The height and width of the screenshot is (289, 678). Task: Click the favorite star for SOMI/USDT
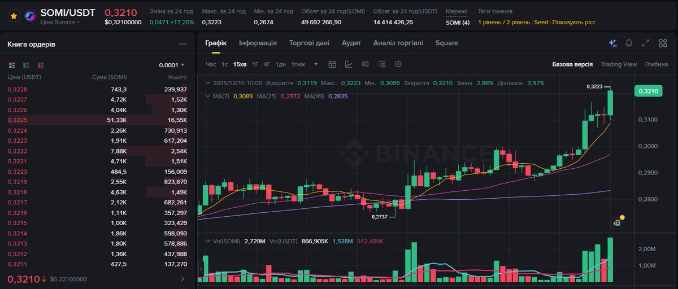[x=14, y=16]
